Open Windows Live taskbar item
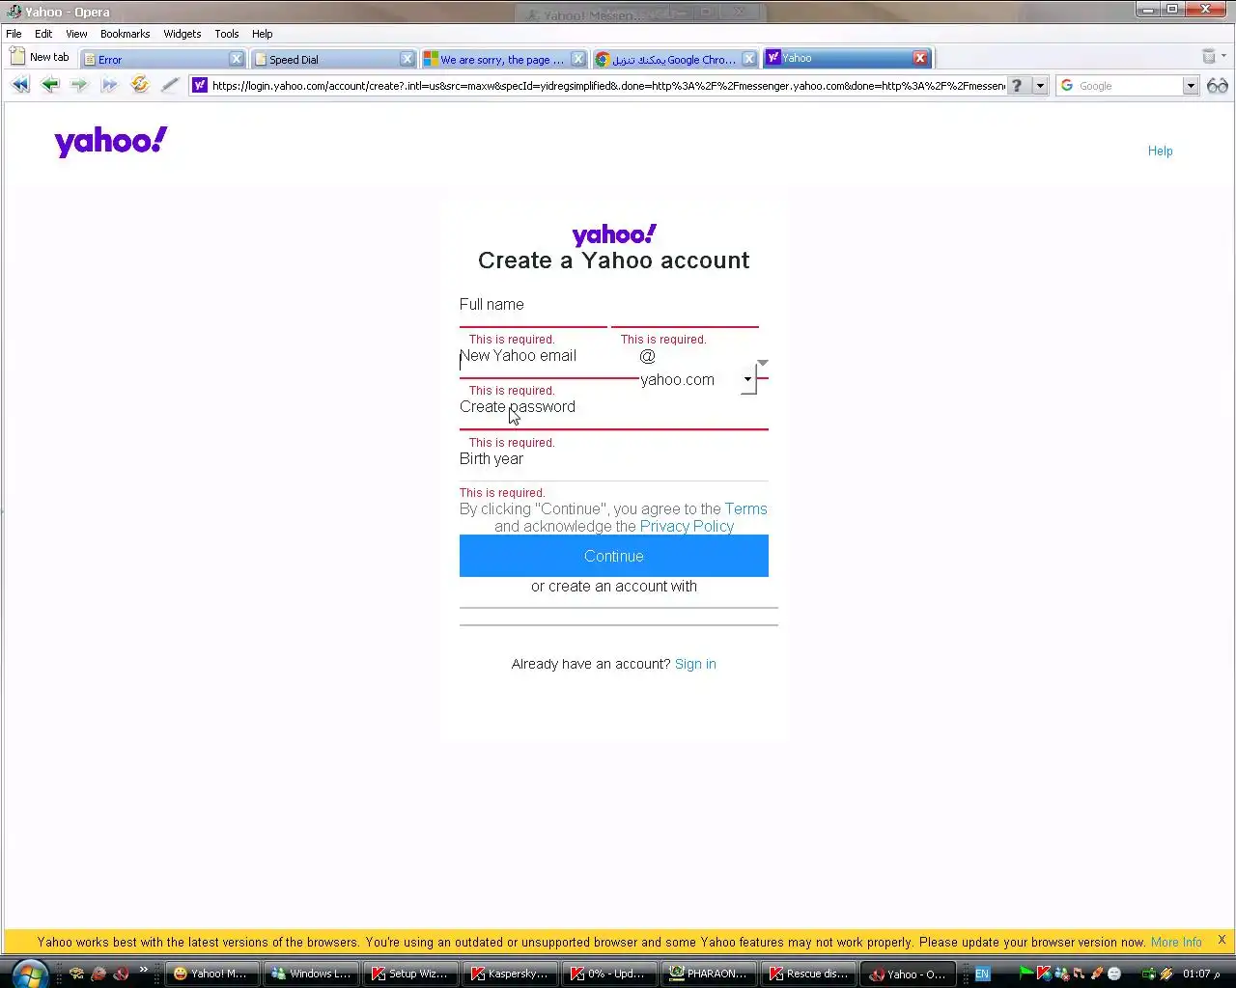The width and height of the screenshot is (1236, 988). pyautogui.click(x=312, y=974)
